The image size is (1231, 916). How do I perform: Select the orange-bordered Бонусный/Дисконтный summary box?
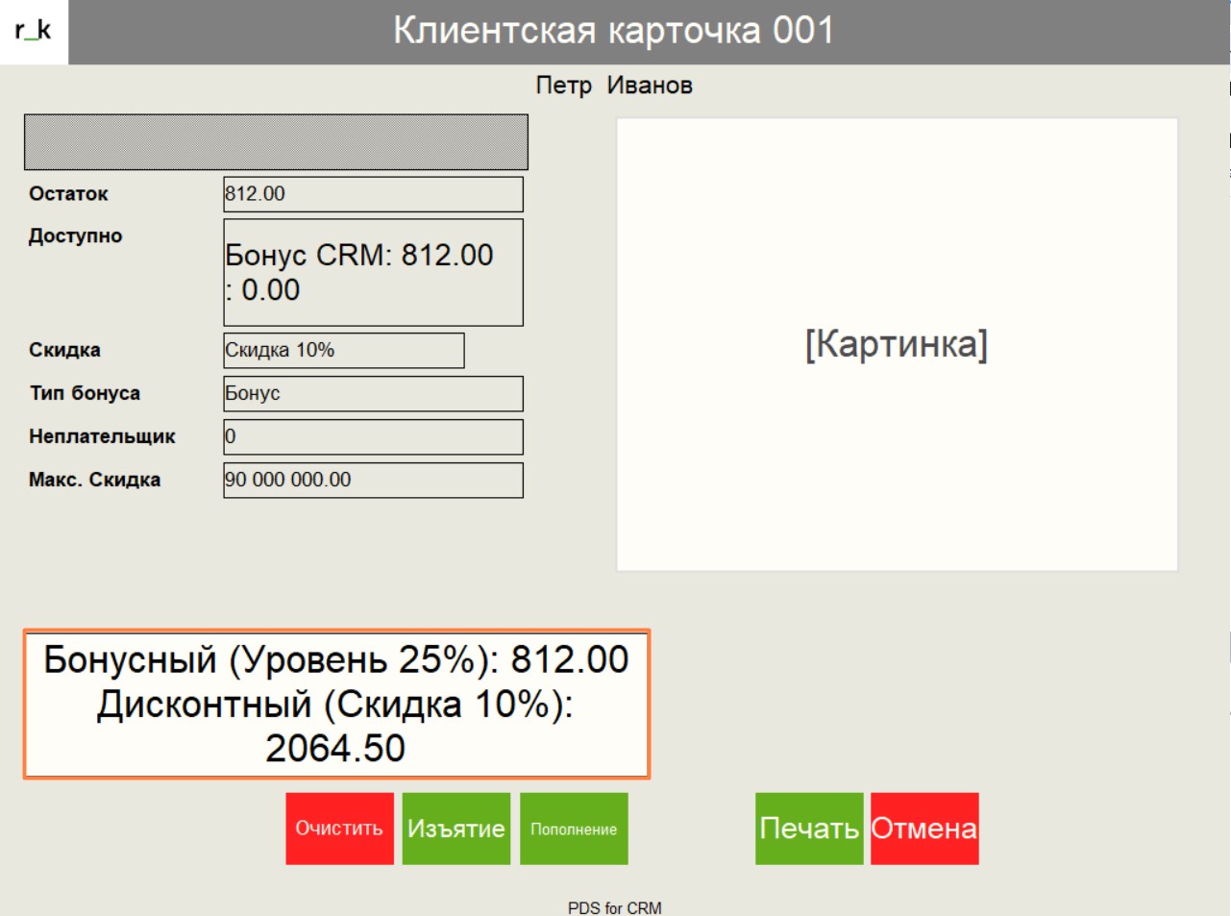[336, 705]
